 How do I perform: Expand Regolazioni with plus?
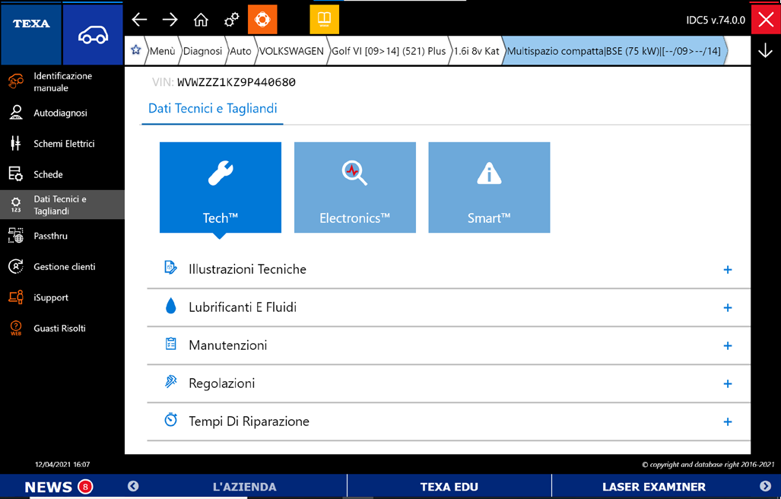click(728, 384)
